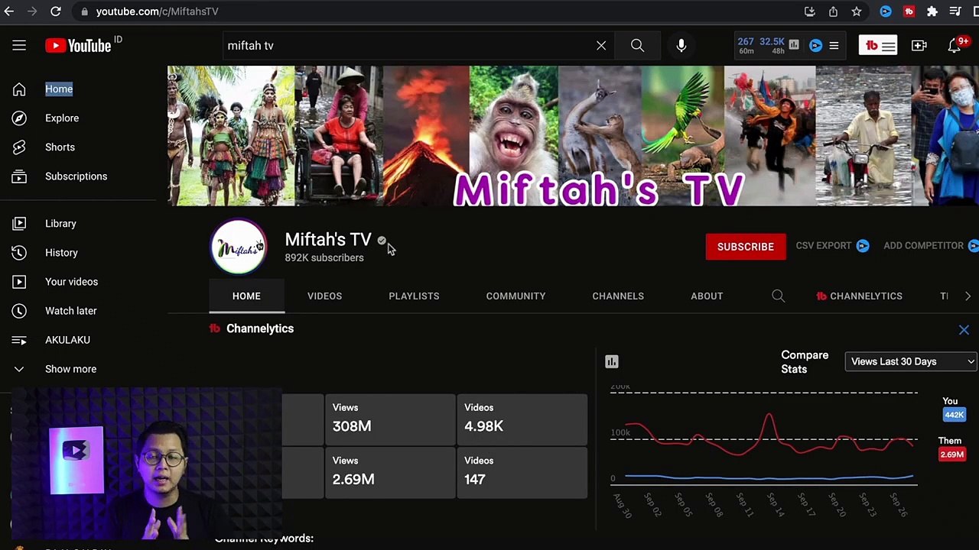
Task: Click ADD COMPETITOR button
Action: pyautogui.click(x=931, y=246)
